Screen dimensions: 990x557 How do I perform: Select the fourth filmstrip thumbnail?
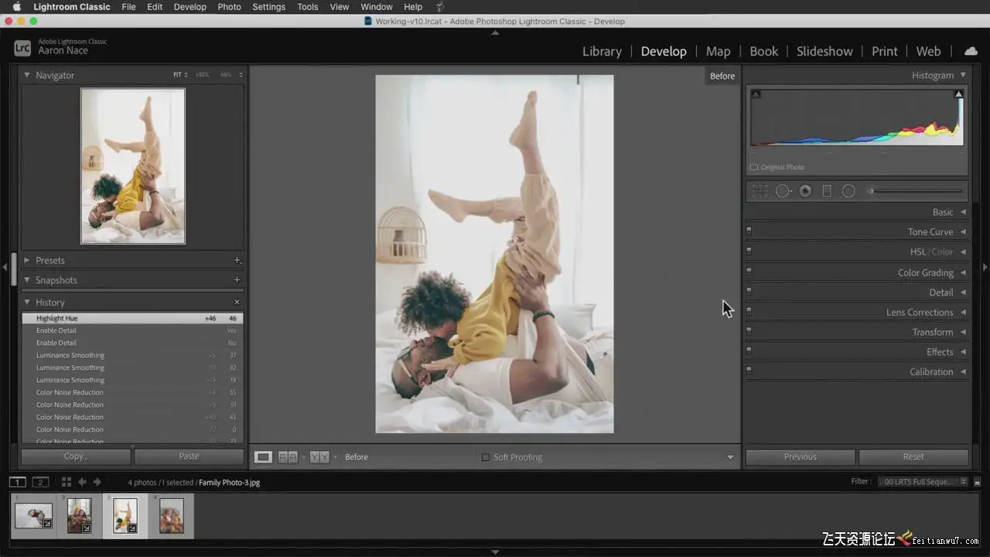click(172, 515)
